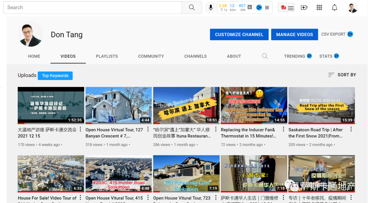368x203 pixels.
Task: Click in the Search field
Action: [92, 7]
